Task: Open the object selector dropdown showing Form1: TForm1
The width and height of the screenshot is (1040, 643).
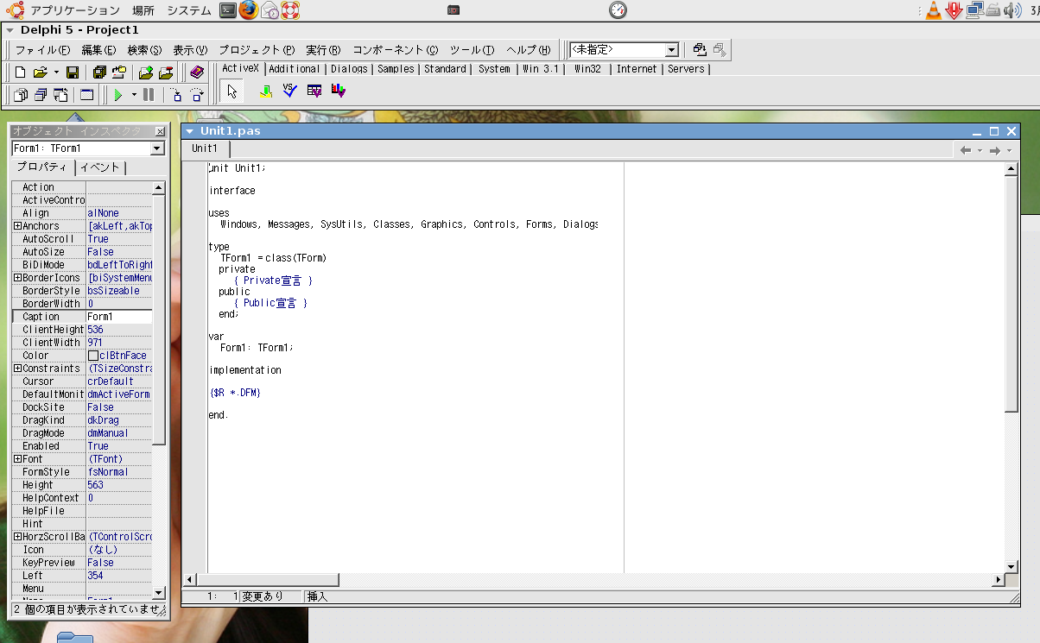Action: click(x=158, y=148)
